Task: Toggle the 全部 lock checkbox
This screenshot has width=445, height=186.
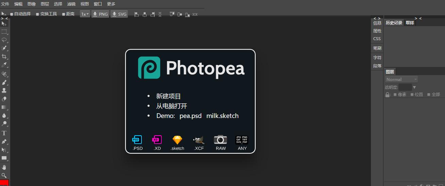Action: (x=429, y=95)
